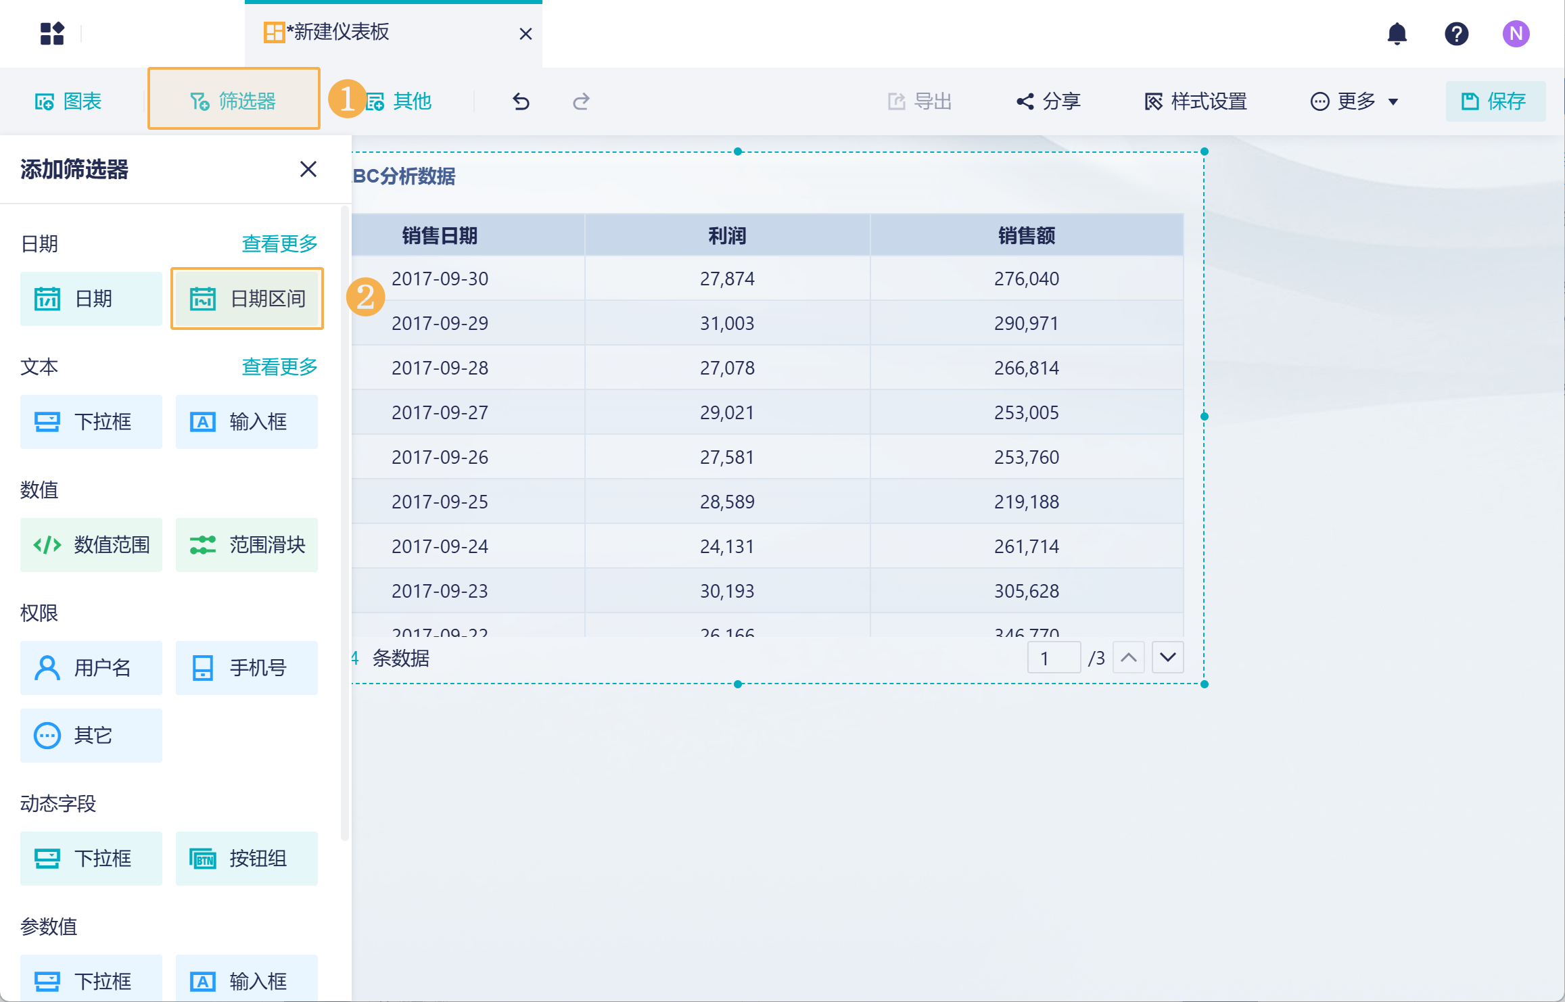Add the 用户名 permission filter
This screenshot has width=1565, height=1002.
pos(91,668)
